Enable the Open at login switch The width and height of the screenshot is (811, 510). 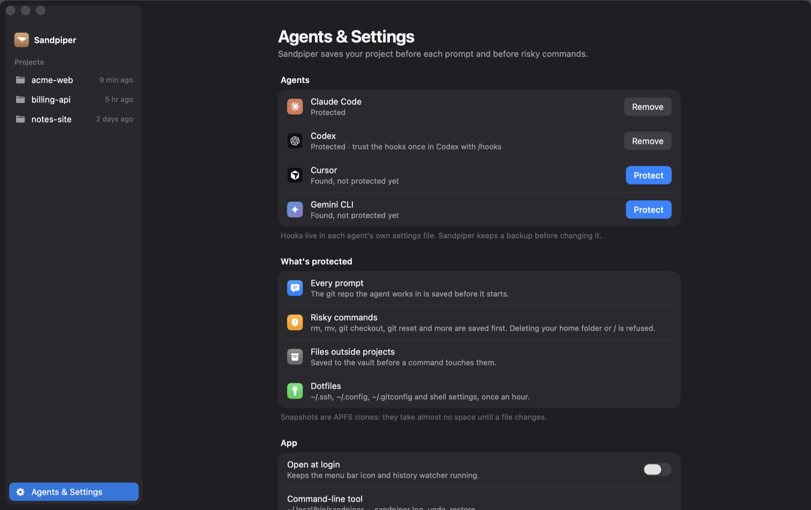657,469
